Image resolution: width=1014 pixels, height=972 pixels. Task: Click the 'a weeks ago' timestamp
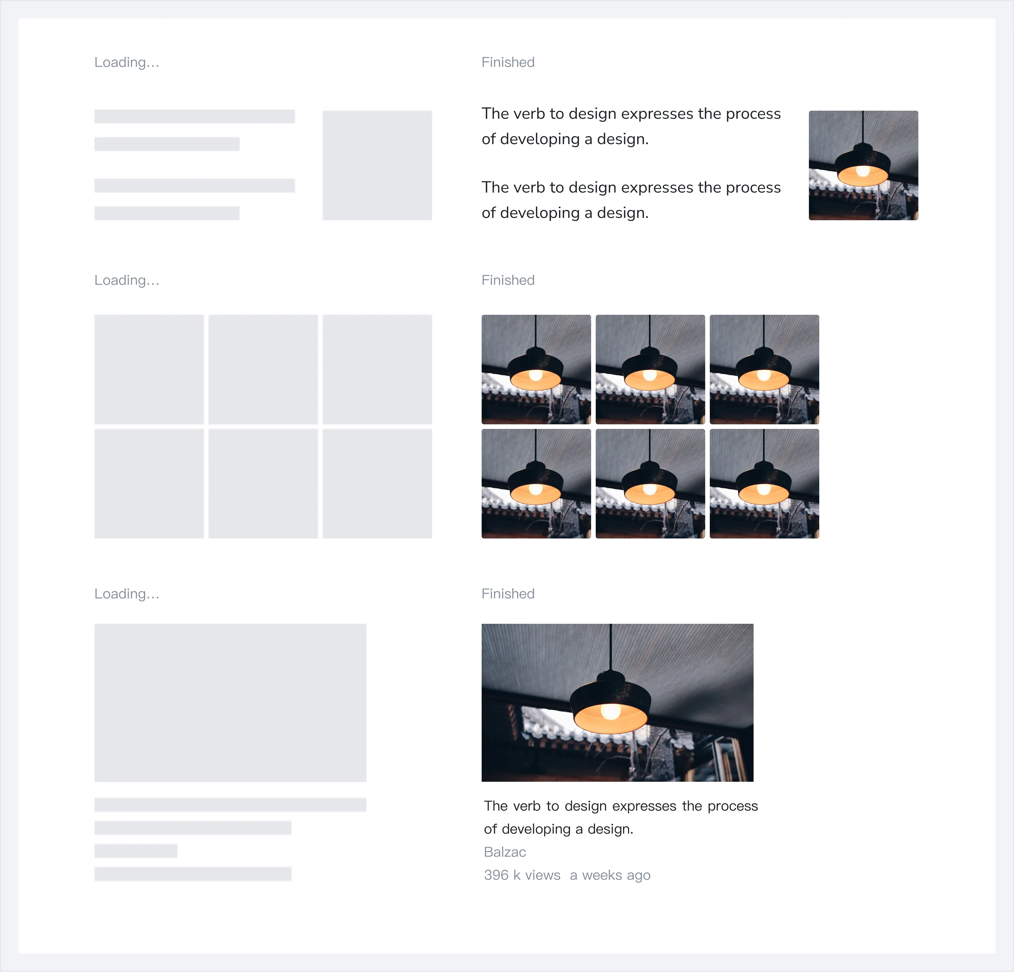(x=610, y=875)
